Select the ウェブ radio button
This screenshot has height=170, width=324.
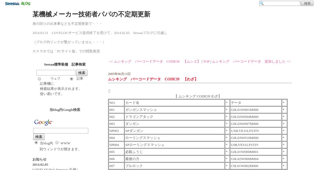click(x=39, y=79)
